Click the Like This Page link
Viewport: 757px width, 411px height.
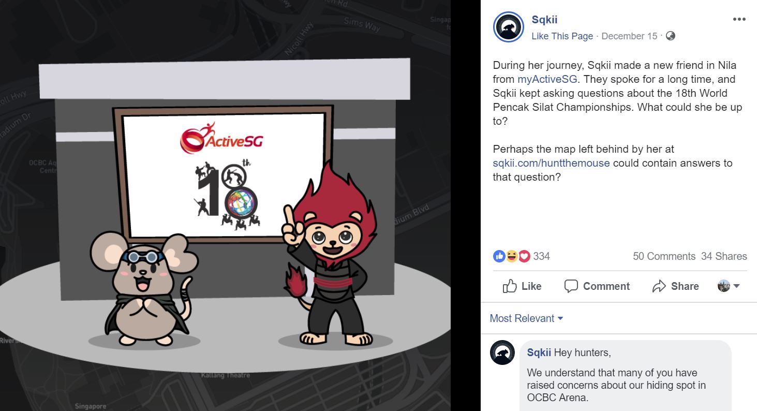click(x=562, y=36)
